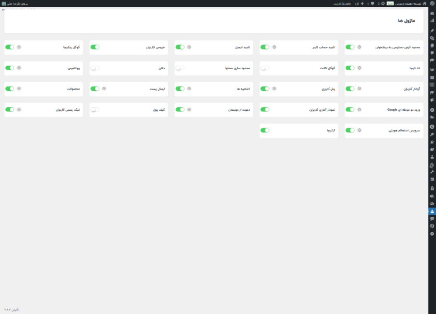Switch off پنل کاربری toggle

[265, 88]
